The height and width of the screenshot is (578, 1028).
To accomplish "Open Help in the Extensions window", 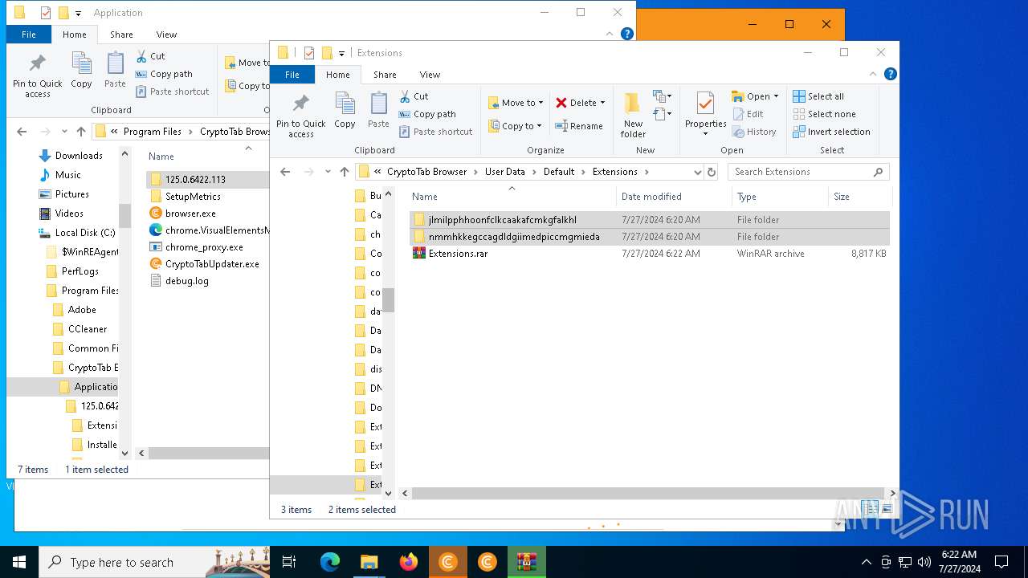I will pyautogui.click(x=890, y=74).
